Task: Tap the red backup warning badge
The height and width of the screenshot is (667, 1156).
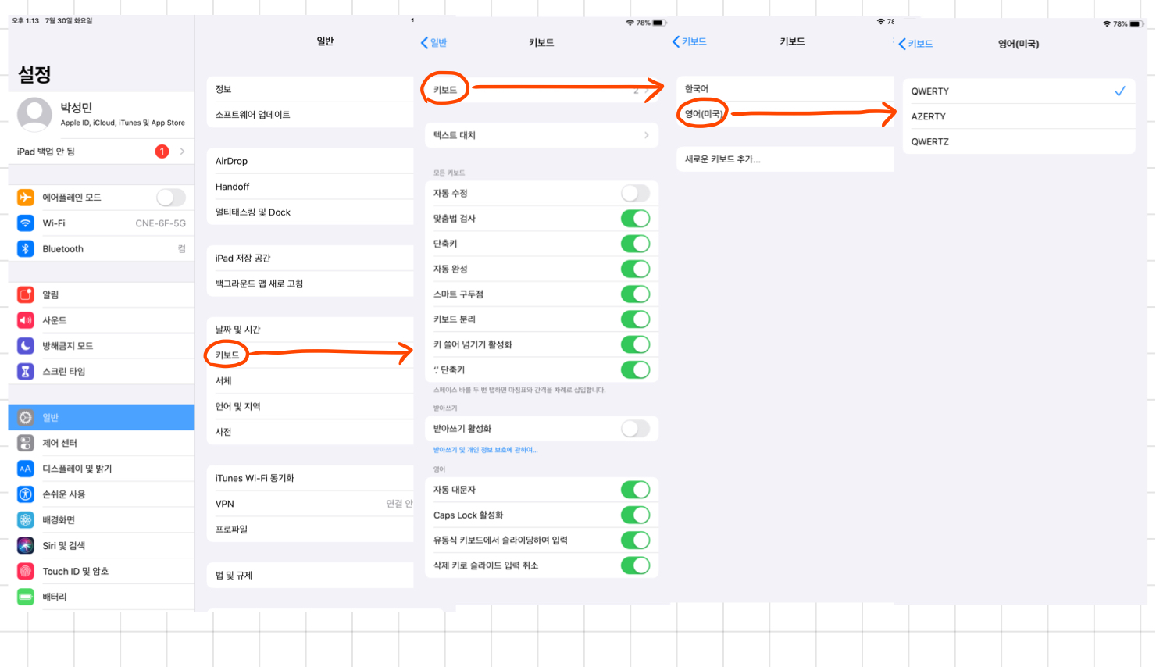Action: point(162,152)
